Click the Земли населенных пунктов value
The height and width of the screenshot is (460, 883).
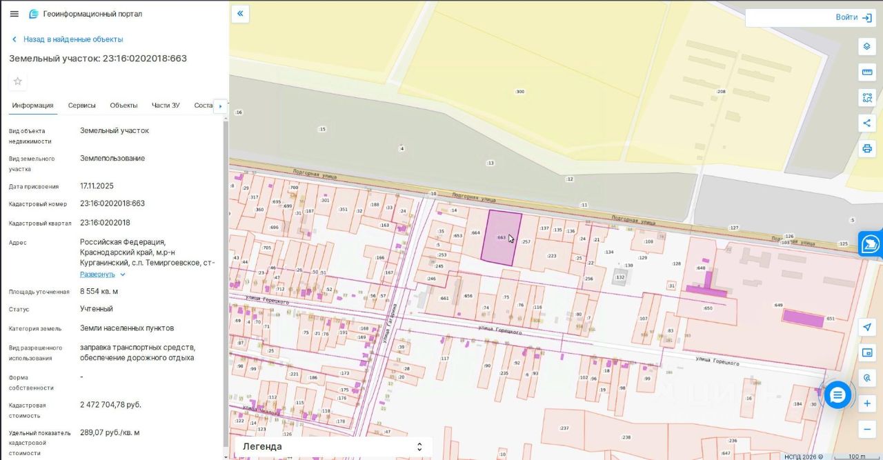(x=127, y=328)
